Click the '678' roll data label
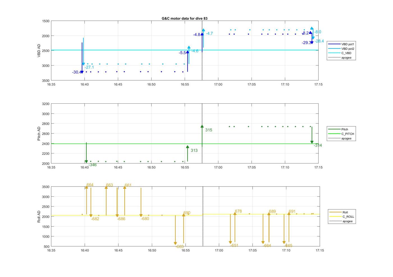393x277 pixels. (238, 211)
